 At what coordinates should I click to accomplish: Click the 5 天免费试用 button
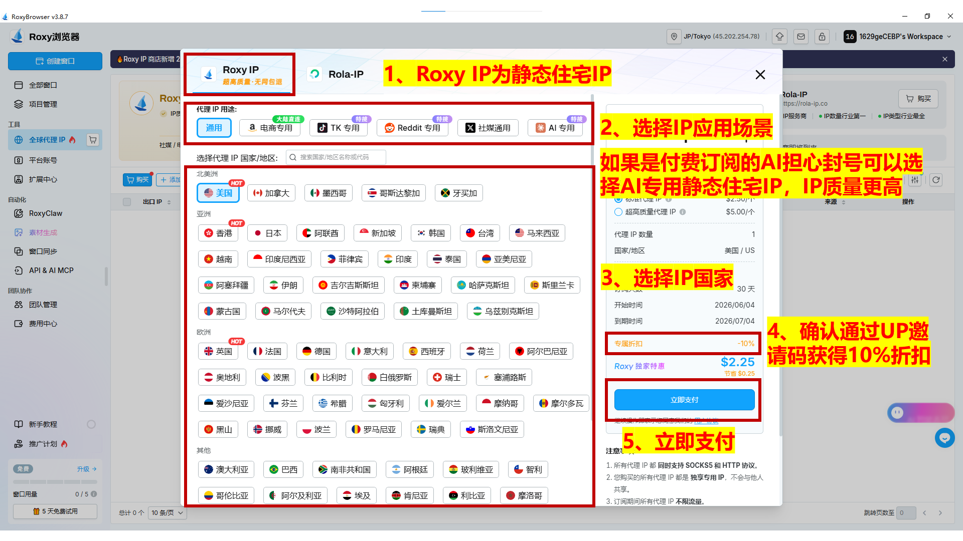click(x=55, y=511)
